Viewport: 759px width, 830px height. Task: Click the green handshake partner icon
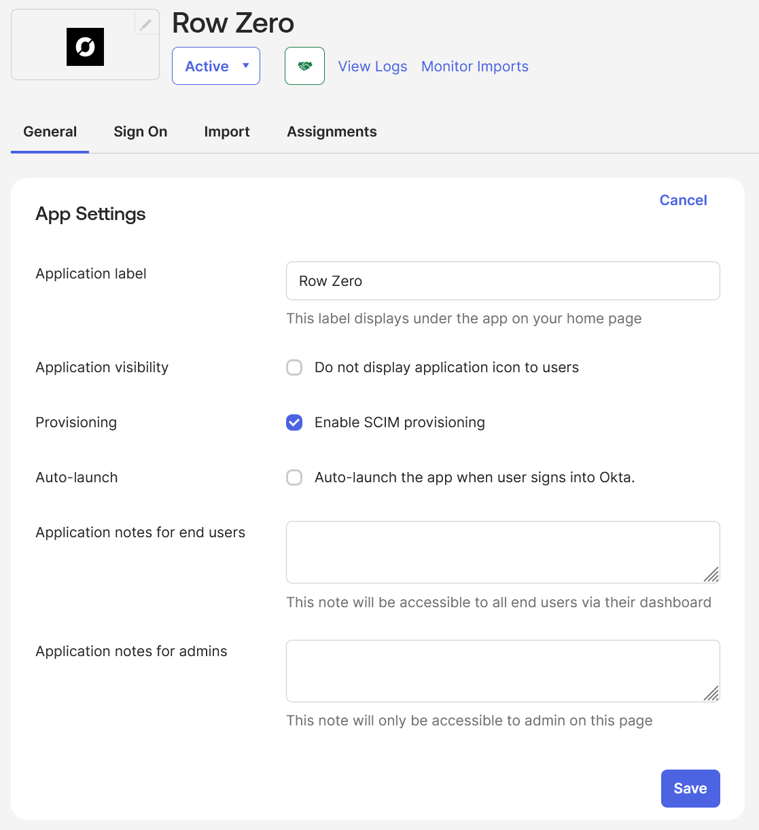[x=304, y=66]
